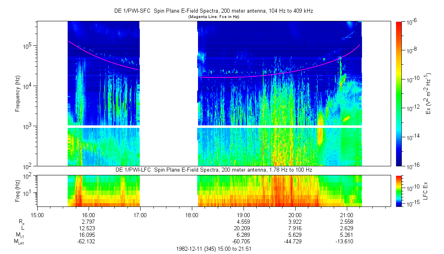Viewport: 444px width, 254px height.
Task: Click the Ex colorbar units label
Action: (428, 93)
